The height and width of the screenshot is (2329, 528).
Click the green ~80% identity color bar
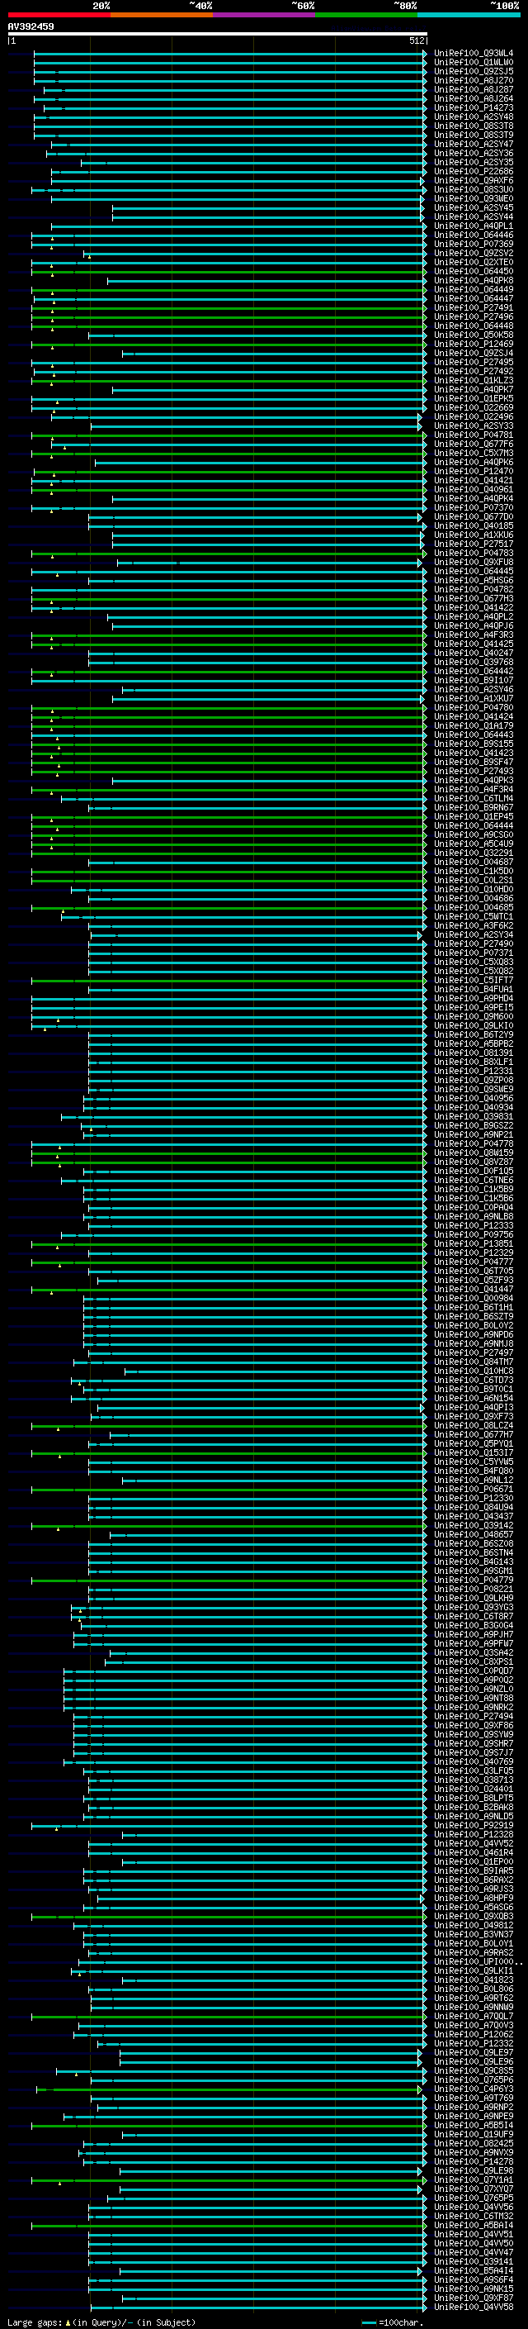click(366, 15)
